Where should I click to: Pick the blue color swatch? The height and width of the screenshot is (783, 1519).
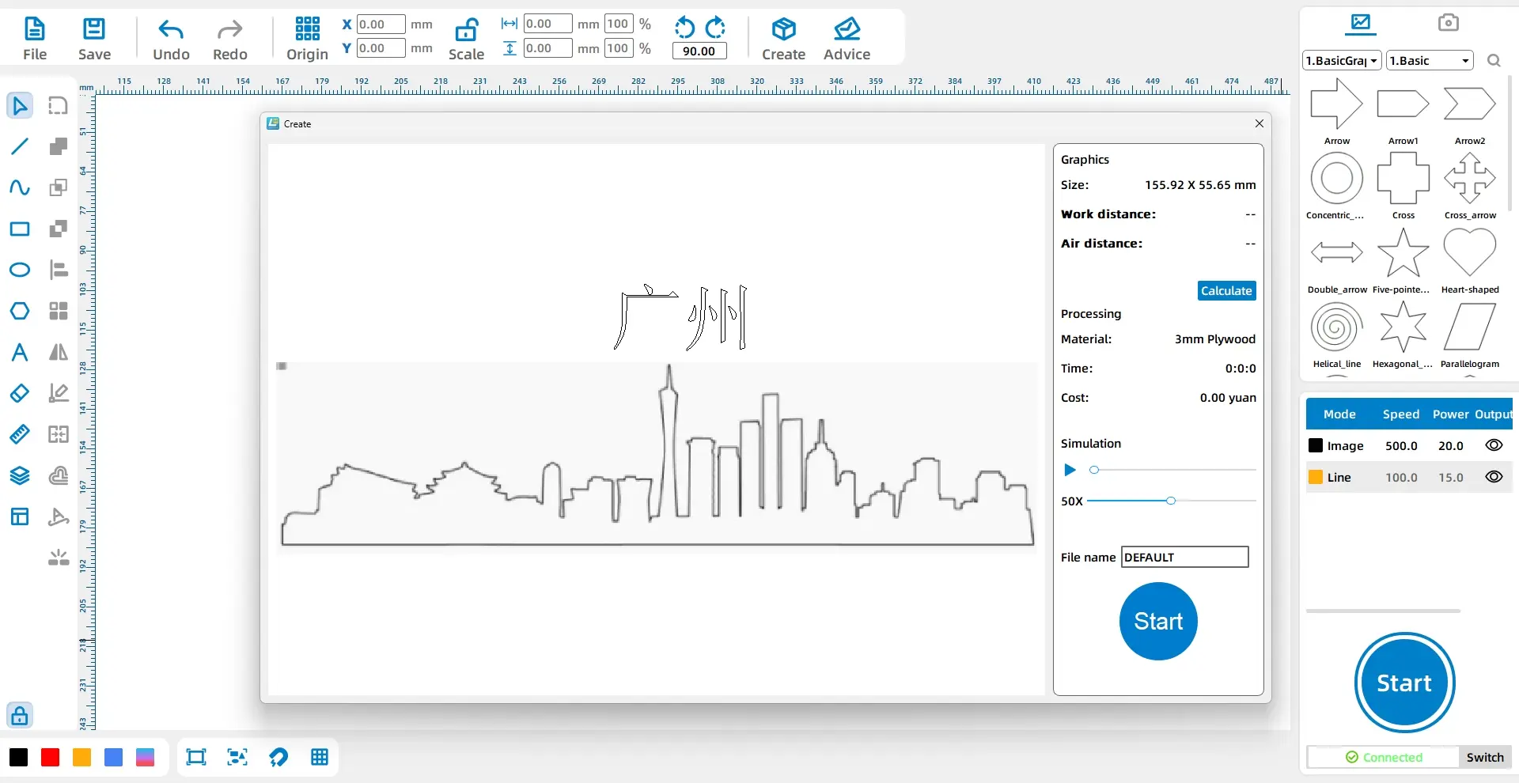113,758
